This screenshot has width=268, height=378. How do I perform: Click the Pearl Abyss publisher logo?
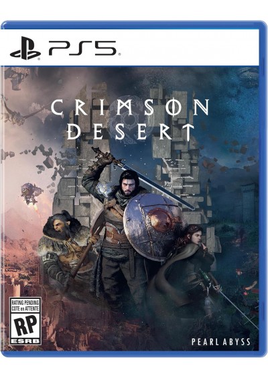tap(220, 342)
